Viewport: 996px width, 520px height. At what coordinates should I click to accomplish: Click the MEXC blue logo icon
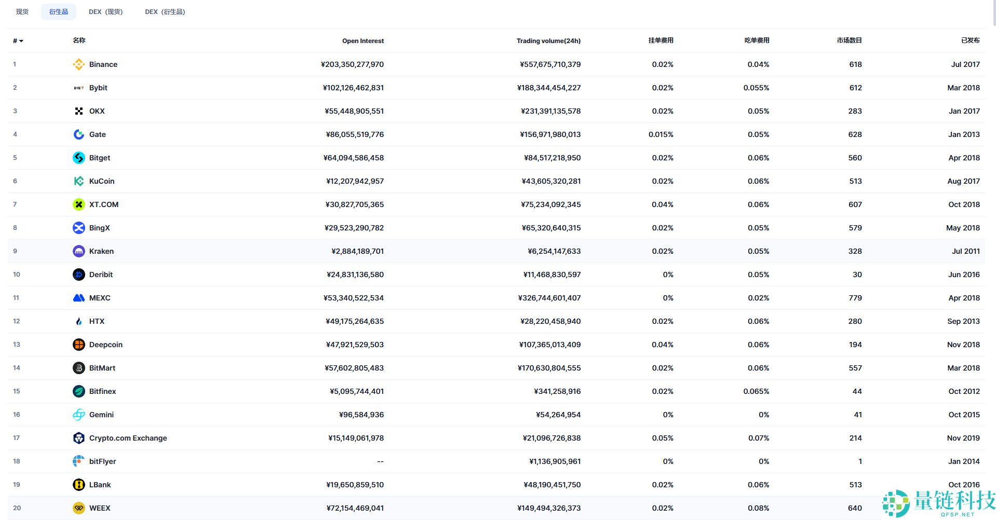tap(78, 298)
